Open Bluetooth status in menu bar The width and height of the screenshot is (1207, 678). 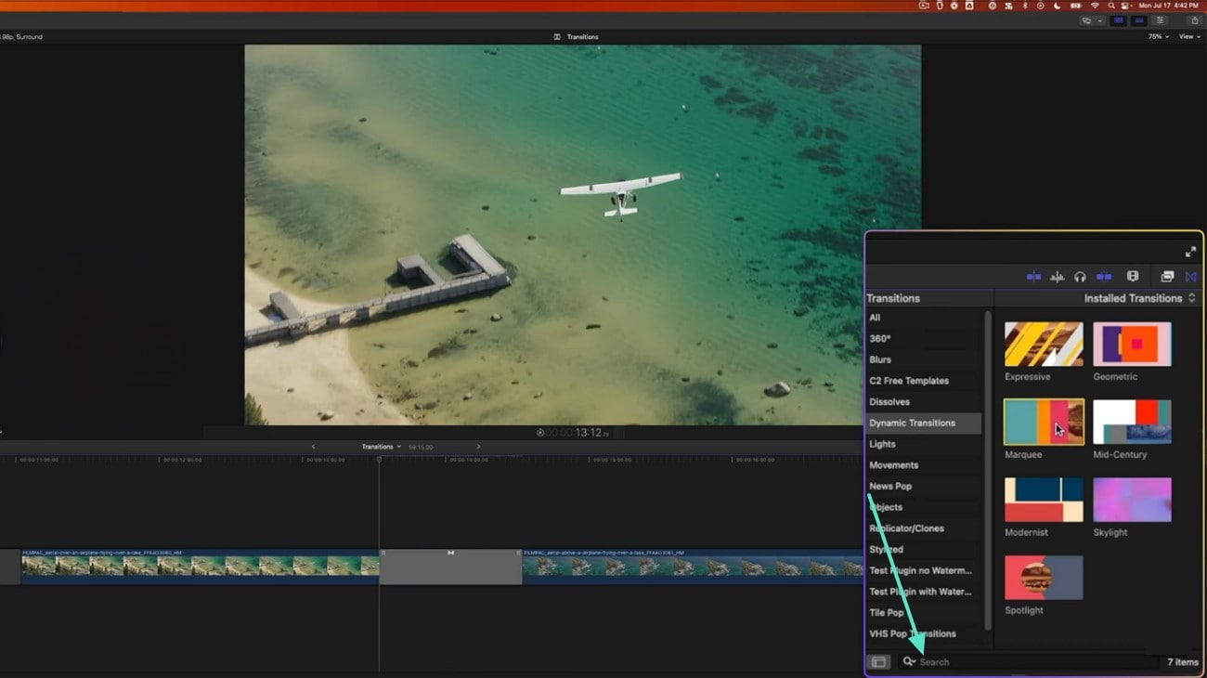click(1025, 6)
